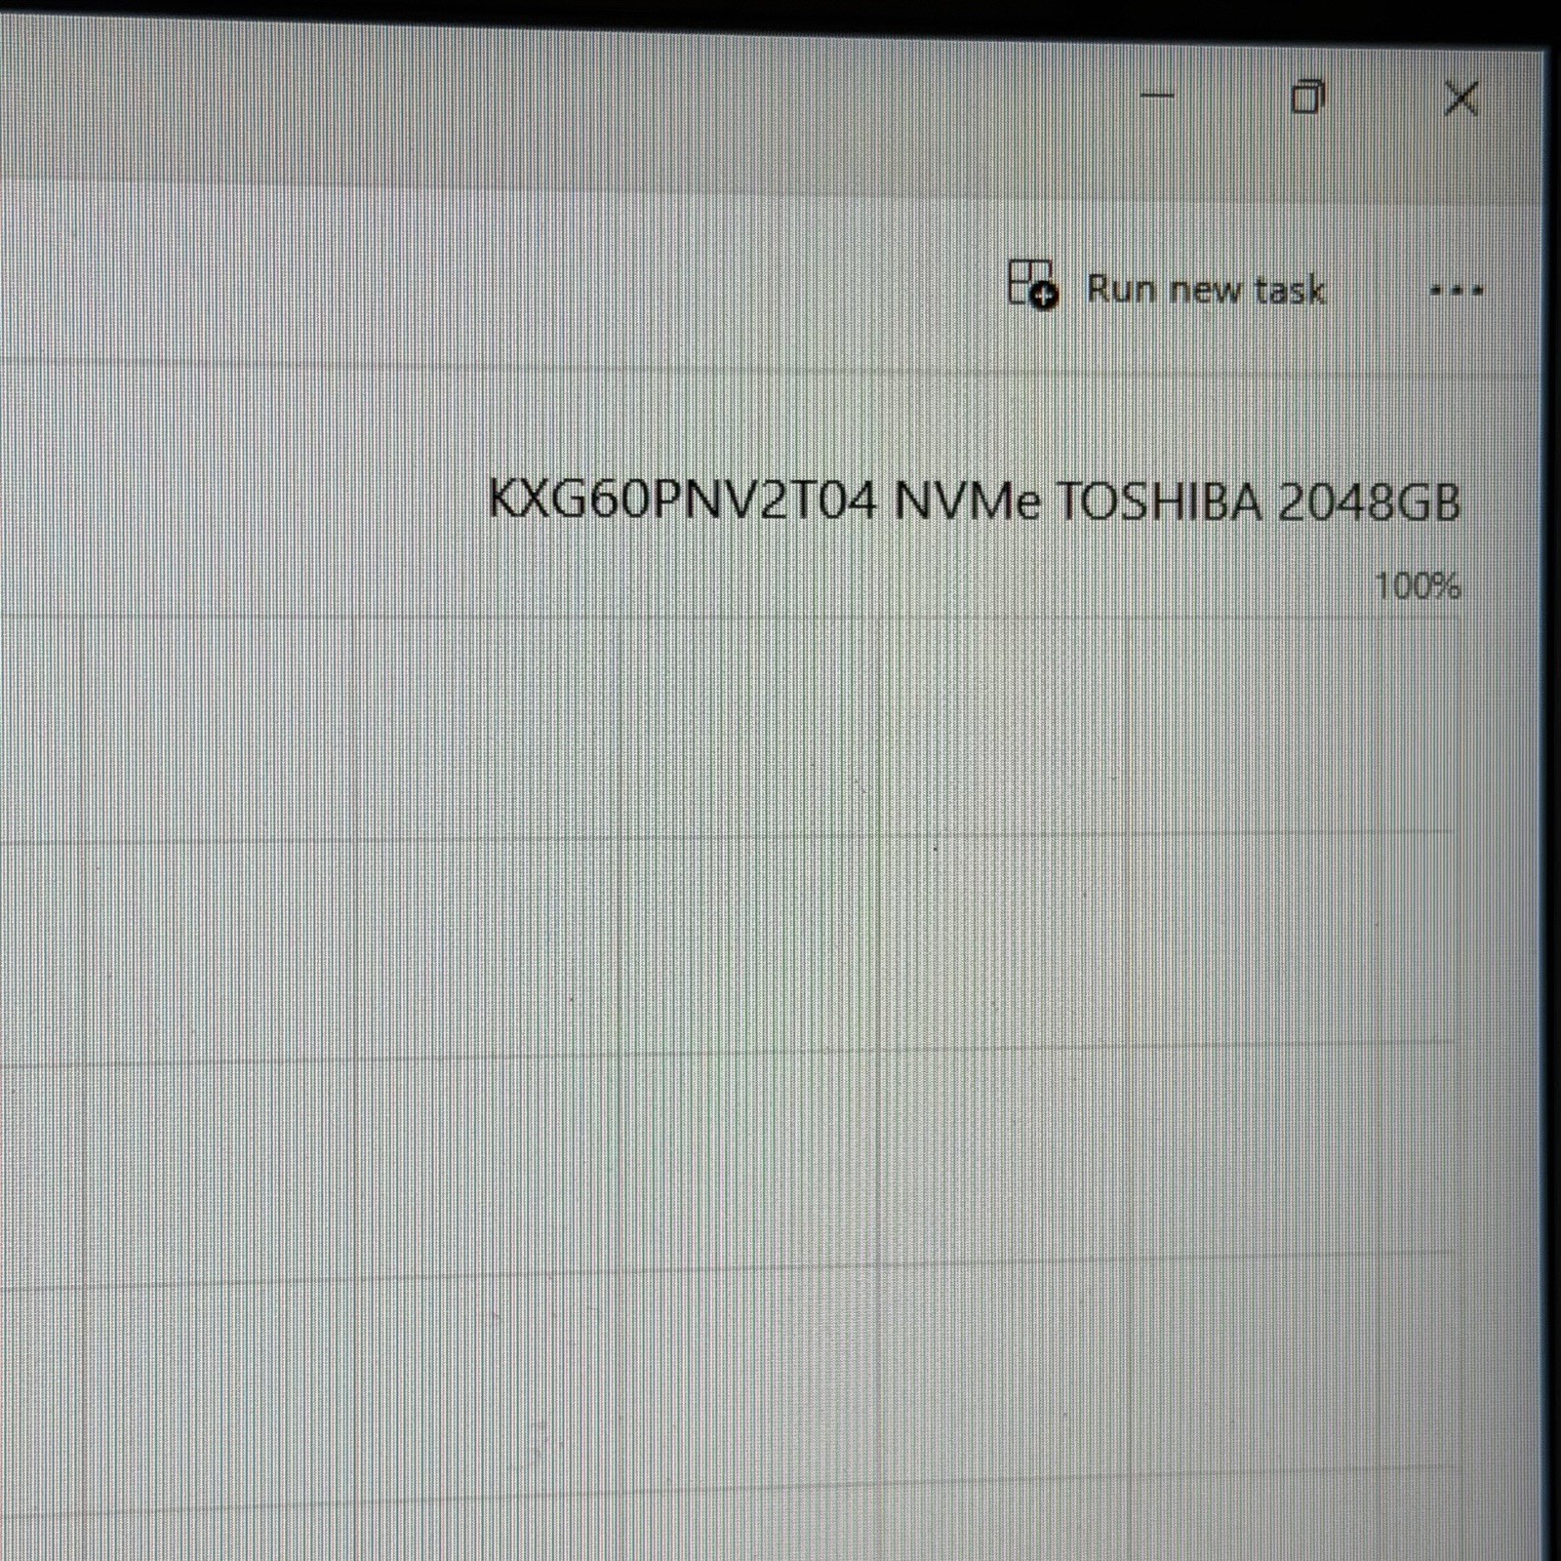This screenshot has height=1561, width=1561.
Task: Minimize the Task Manager window
Action: [x=1157, y=97]
